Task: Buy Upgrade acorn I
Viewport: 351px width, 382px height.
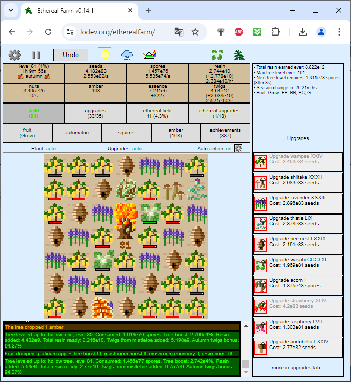Action: coord(298,286)
